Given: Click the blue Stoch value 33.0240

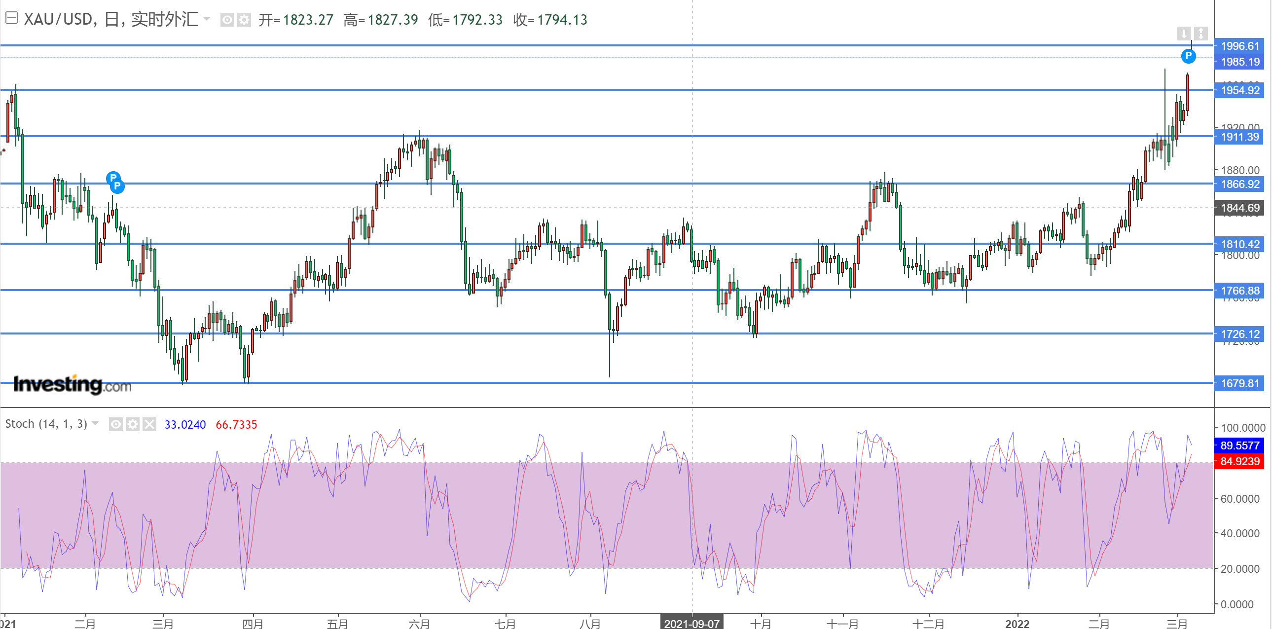Looking at the screenshot, I should coord(184,425).
